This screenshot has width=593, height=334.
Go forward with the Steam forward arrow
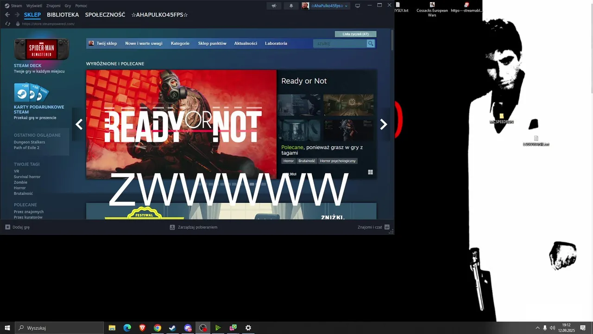[x=17, y=15]
